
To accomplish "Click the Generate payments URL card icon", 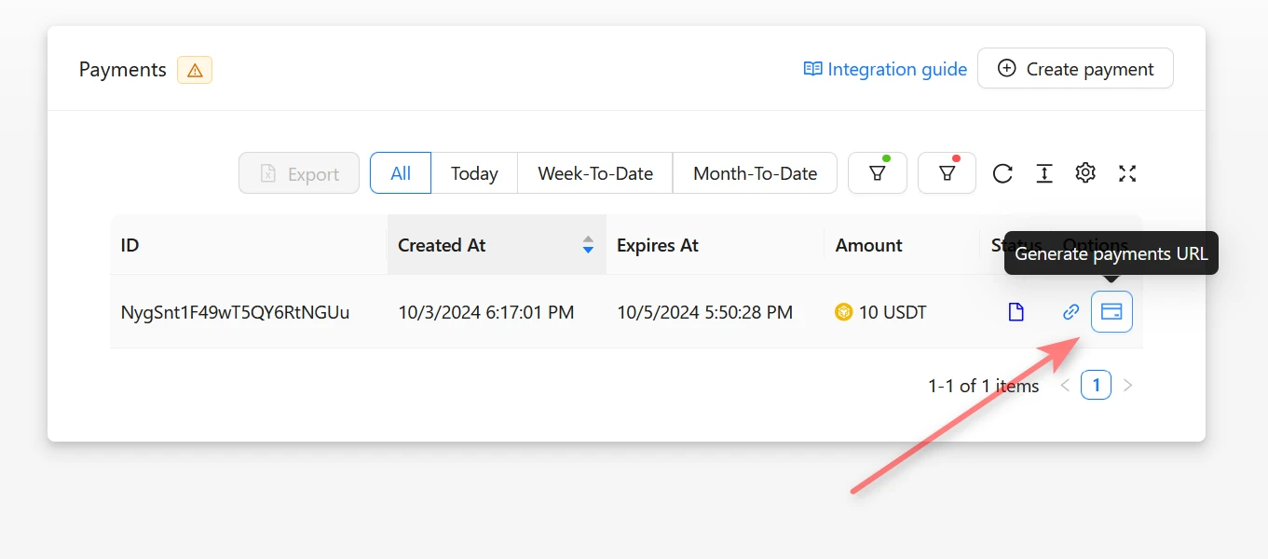I will [x=1111, y=312].
